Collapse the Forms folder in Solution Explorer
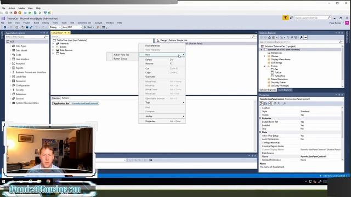 pos(265,66)
